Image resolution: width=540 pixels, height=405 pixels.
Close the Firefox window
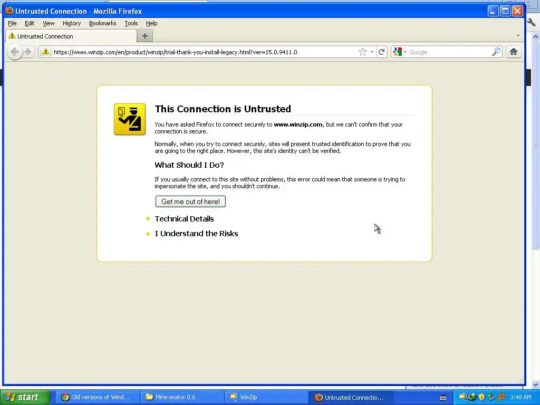[518, 11]
